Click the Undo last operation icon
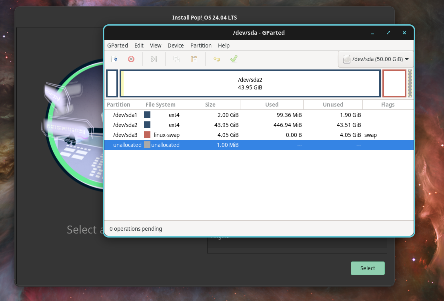The height and width of the screenshot is (301, 444). coord(217,59)
